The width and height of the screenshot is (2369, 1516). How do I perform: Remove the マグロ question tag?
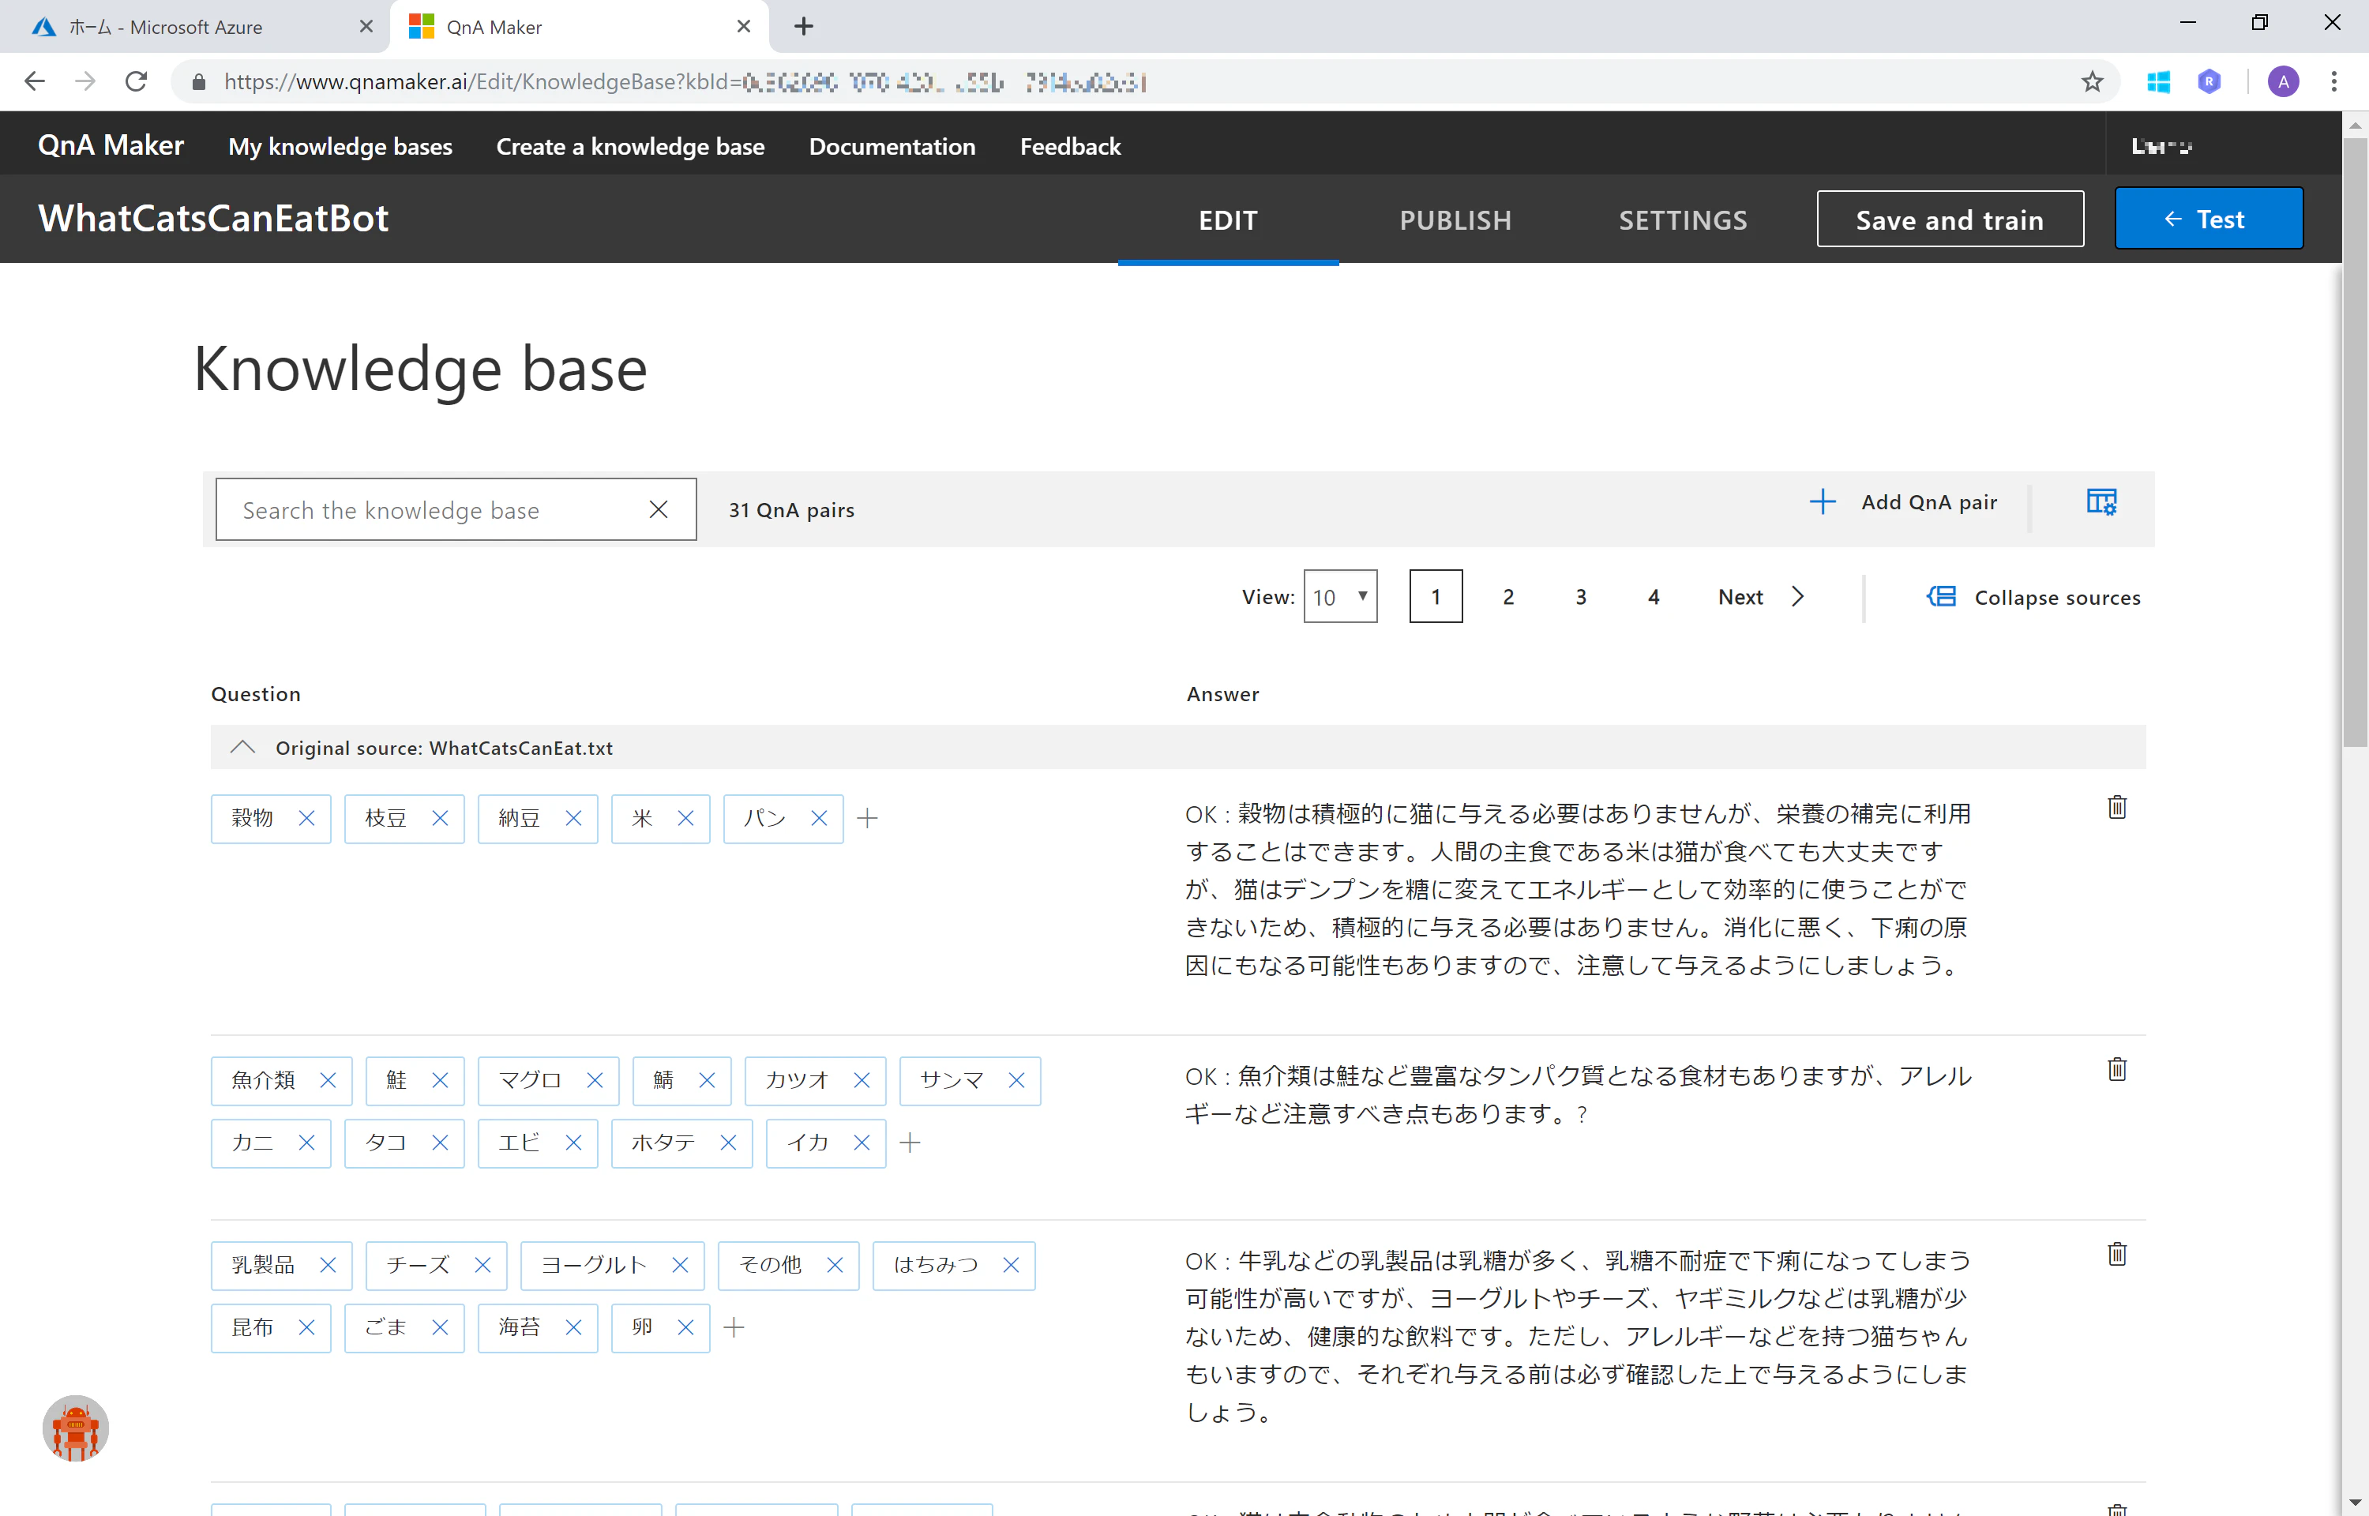click(595, 1080)
